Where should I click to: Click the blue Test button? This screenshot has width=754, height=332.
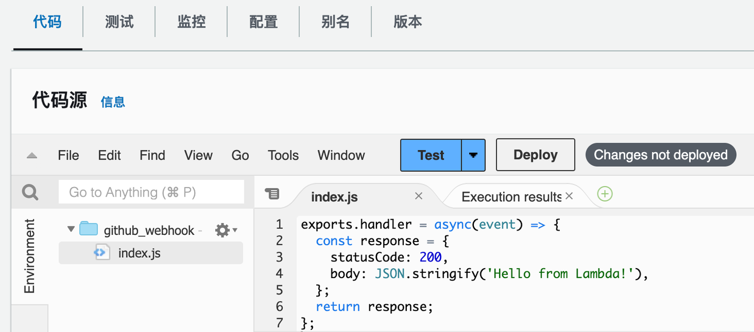click(431, 155)
